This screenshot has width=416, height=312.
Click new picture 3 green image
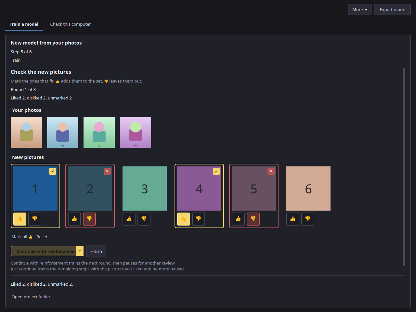click(x=145, y=188)
